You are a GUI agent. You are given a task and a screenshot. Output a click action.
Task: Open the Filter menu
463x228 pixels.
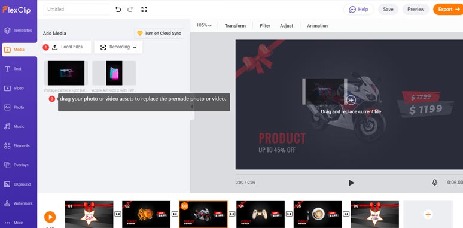point(265,26)
